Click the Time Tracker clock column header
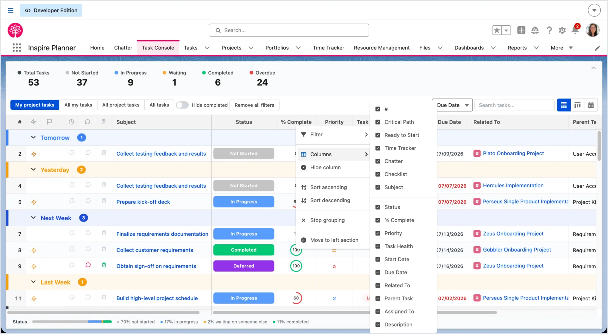The width and height of the screenshot is (608, 334). point(72,122)
